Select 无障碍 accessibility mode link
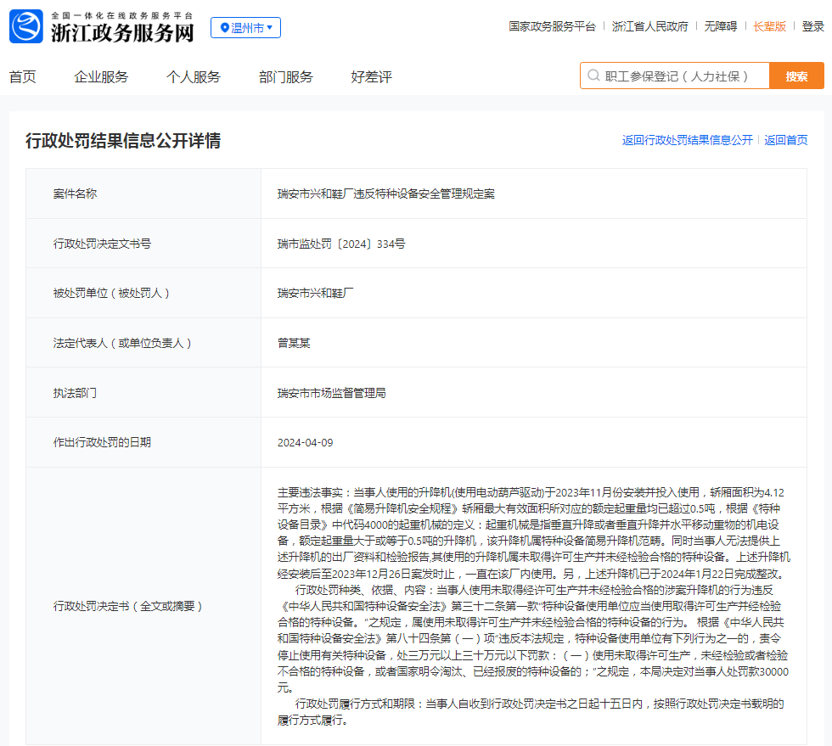 pos(720,26)
